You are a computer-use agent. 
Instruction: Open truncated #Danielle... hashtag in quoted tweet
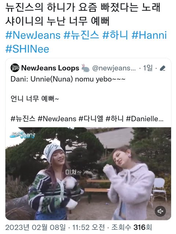(x=145, y=119)
